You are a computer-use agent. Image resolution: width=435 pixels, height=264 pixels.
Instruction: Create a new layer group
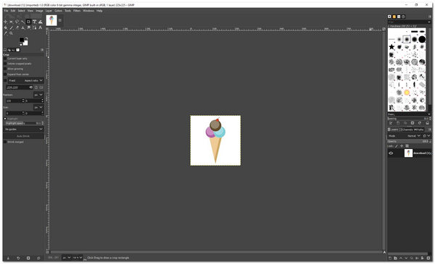tap(395, 258)
